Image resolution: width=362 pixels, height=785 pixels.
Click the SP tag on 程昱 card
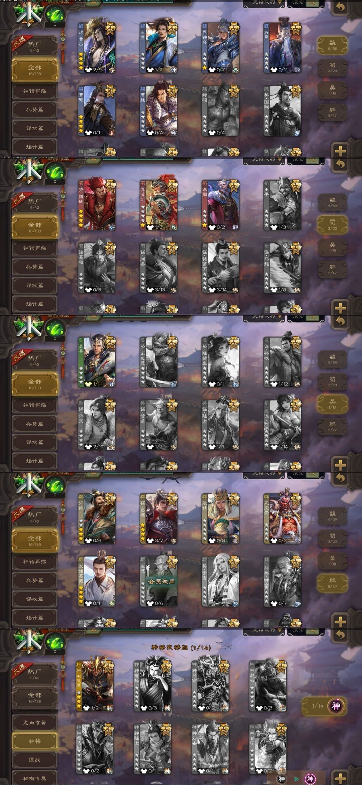(297, 70)
